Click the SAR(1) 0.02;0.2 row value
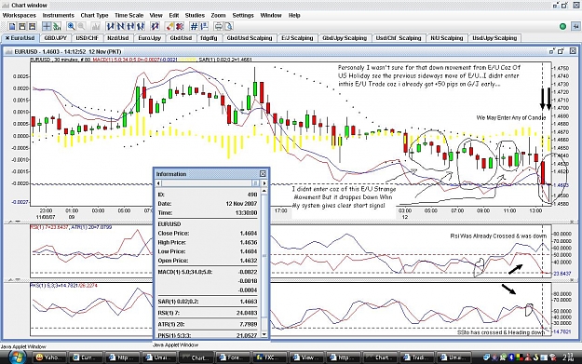The width and height of the screenshot is (582, 364). (x=249, y=302)
